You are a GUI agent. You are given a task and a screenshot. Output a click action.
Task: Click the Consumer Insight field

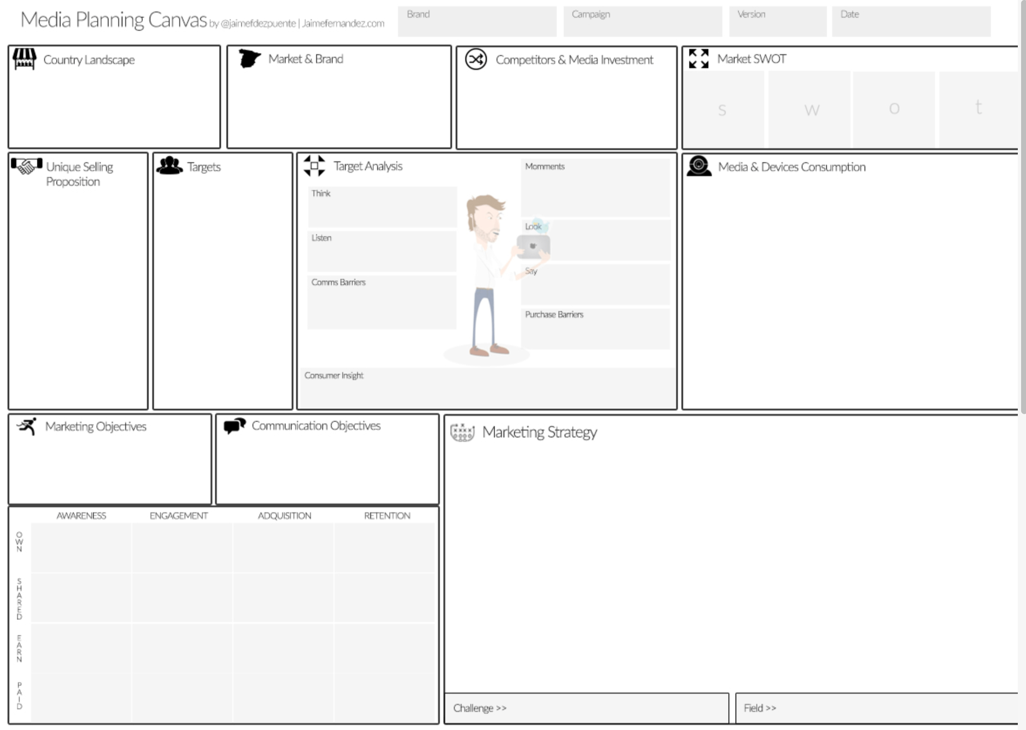tap(487, 387)
